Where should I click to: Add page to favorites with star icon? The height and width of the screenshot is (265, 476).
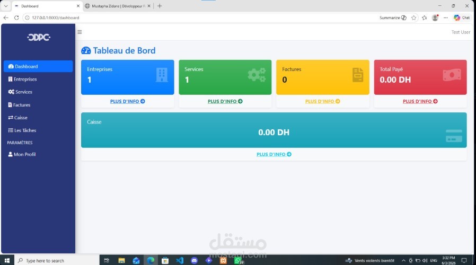click(414, 18)
